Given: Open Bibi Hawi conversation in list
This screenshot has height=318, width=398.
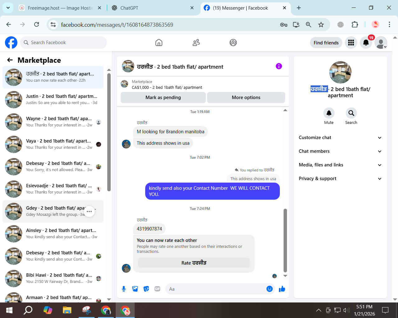Looking at the screenshot, I should pyautogui.click(x=53, y=279).
